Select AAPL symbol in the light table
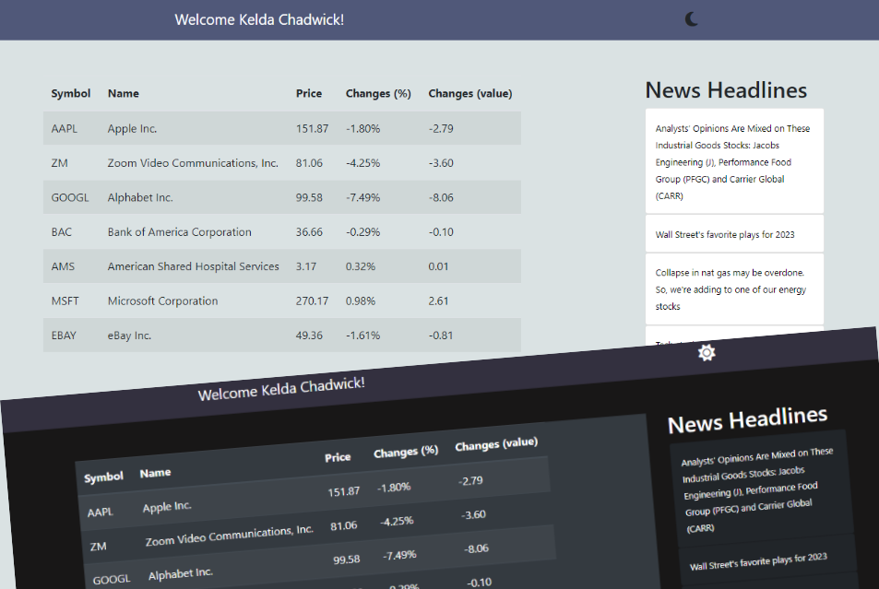 [x=65, y=128]
